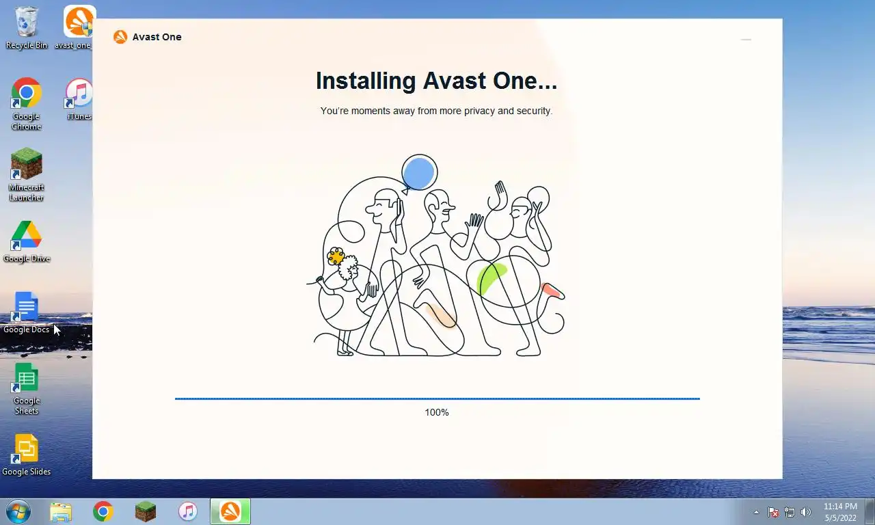
Task: Open the avast_one installer desktop icon
Action: pyautogui.click(x=78, y=28)
